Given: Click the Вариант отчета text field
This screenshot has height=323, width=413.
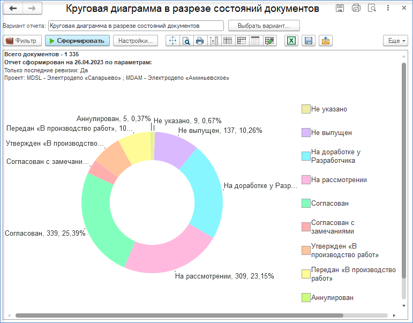Looking at the screenshot, I should pyautogui.click(x=136, y=26).
